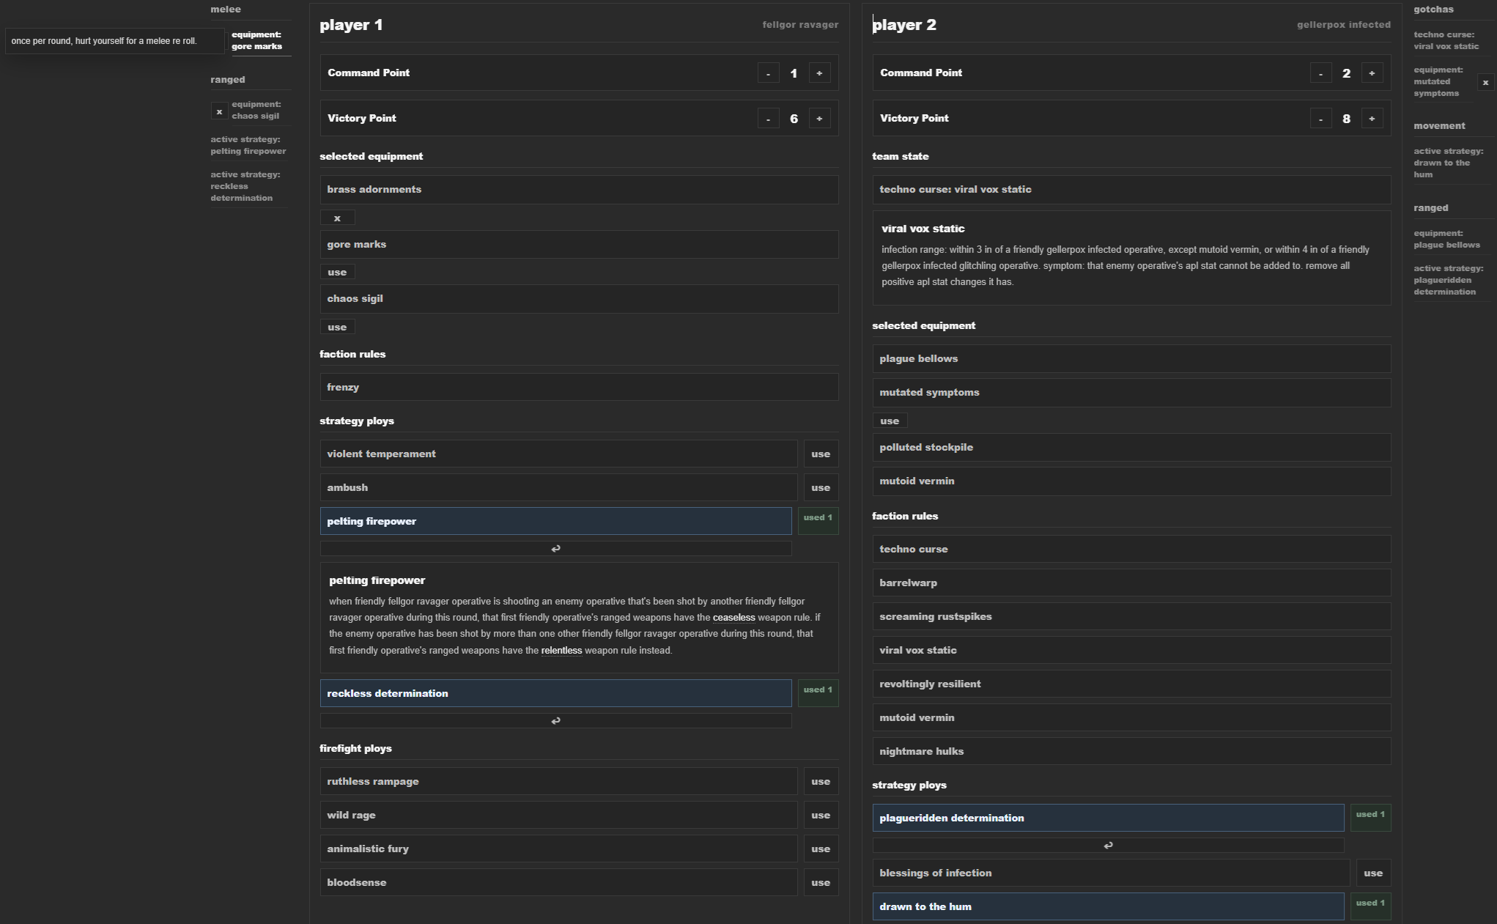Click the used 1 badge for reckless determination
This screenshot has width=1497, height=924.
pyautogui.click(x=818, y=692)
